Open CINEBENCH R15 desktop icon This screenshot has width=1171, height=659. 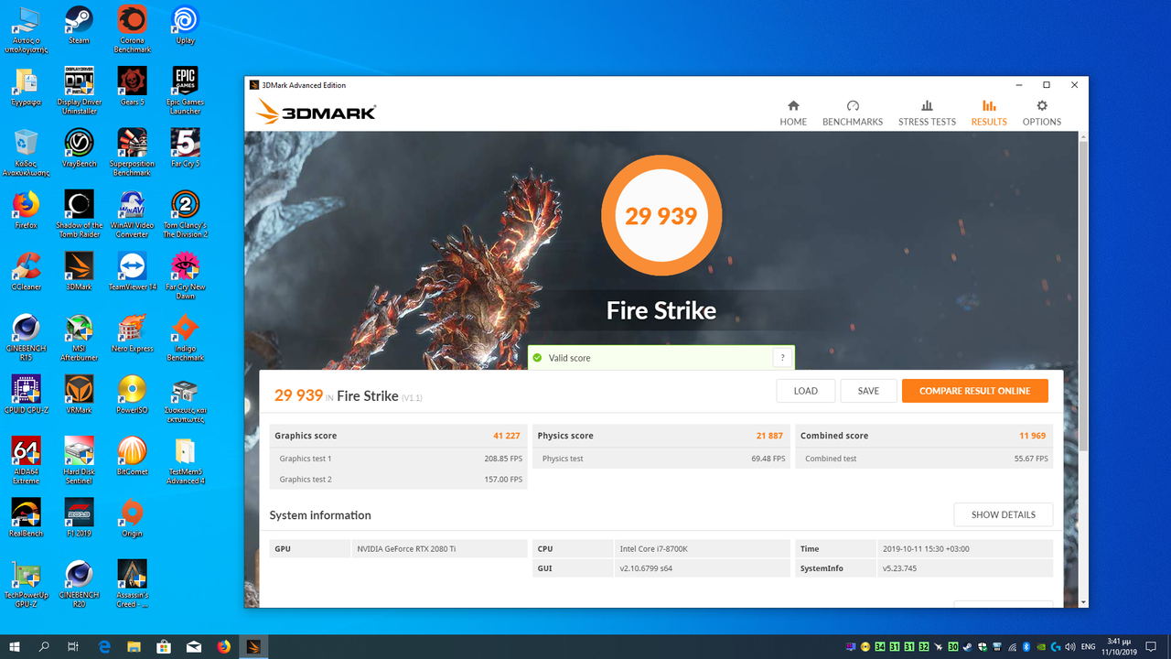(26, 337)
